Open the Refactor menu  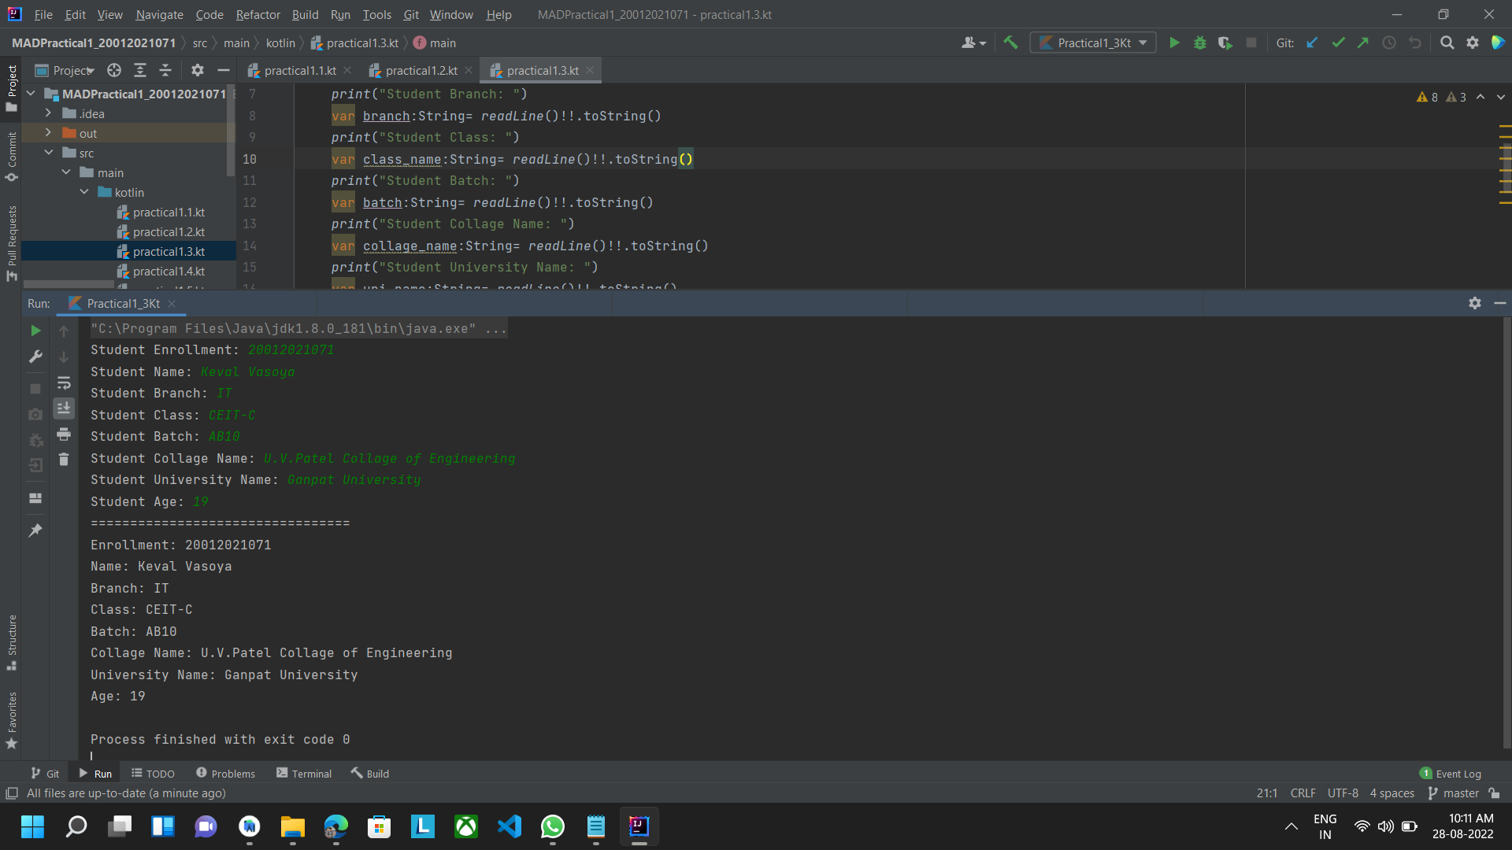(x=258, y=14)
